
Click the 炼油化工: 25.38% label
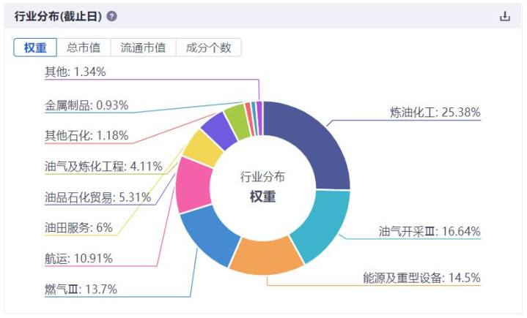(x=435, y=113)
